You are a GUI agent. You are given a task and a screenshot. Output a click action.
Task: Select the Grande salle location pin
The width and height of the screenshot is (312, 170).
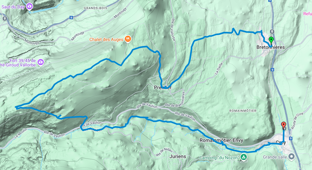(292, 157)
